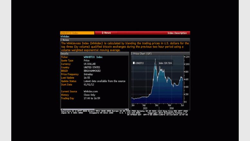Viewport: 250px width, 141px height.
Task: Click the Details panel header
Action: (95, 54)
